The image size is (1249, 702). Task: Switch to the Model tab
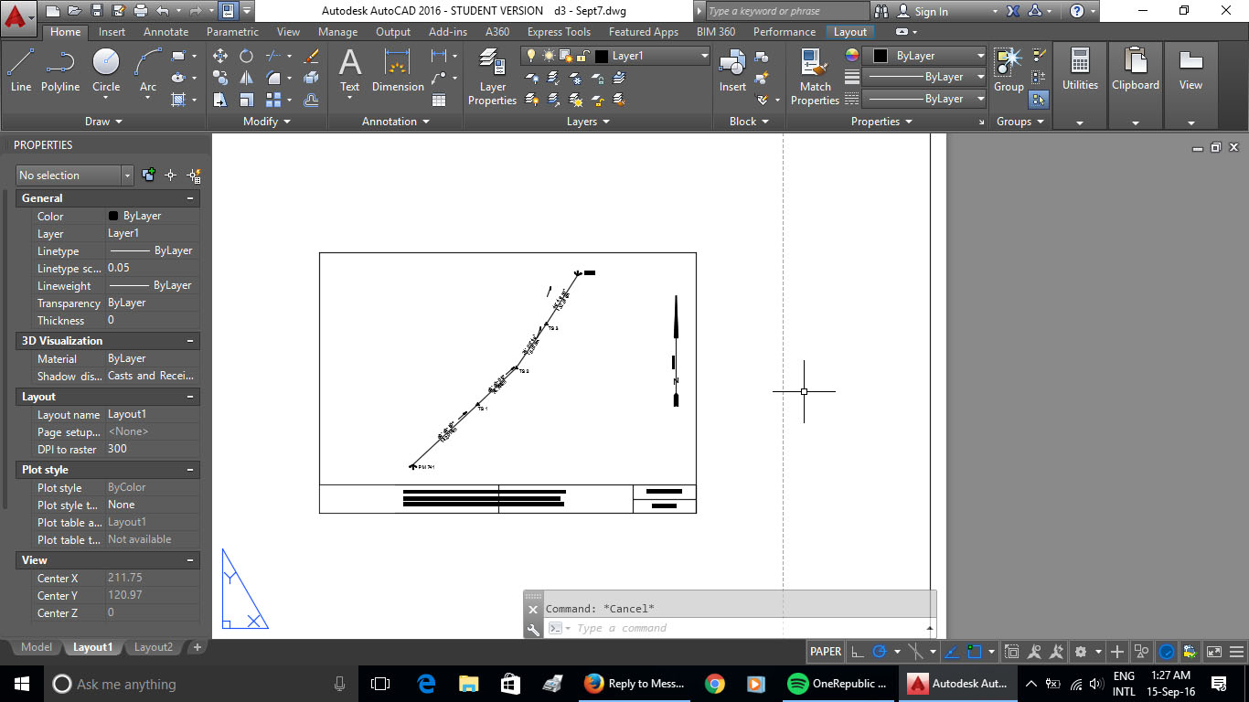pos(37,647)
